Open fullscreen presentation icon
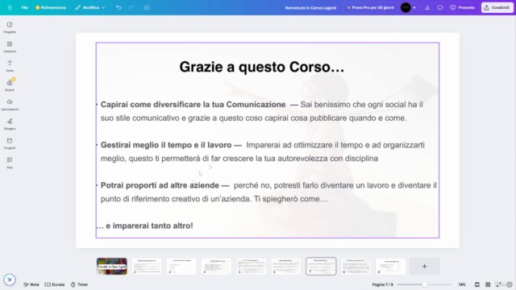 [499, 284]
